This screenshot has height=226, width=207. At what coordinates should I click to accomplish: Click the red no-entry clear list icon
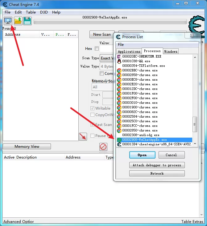point(103,147)
